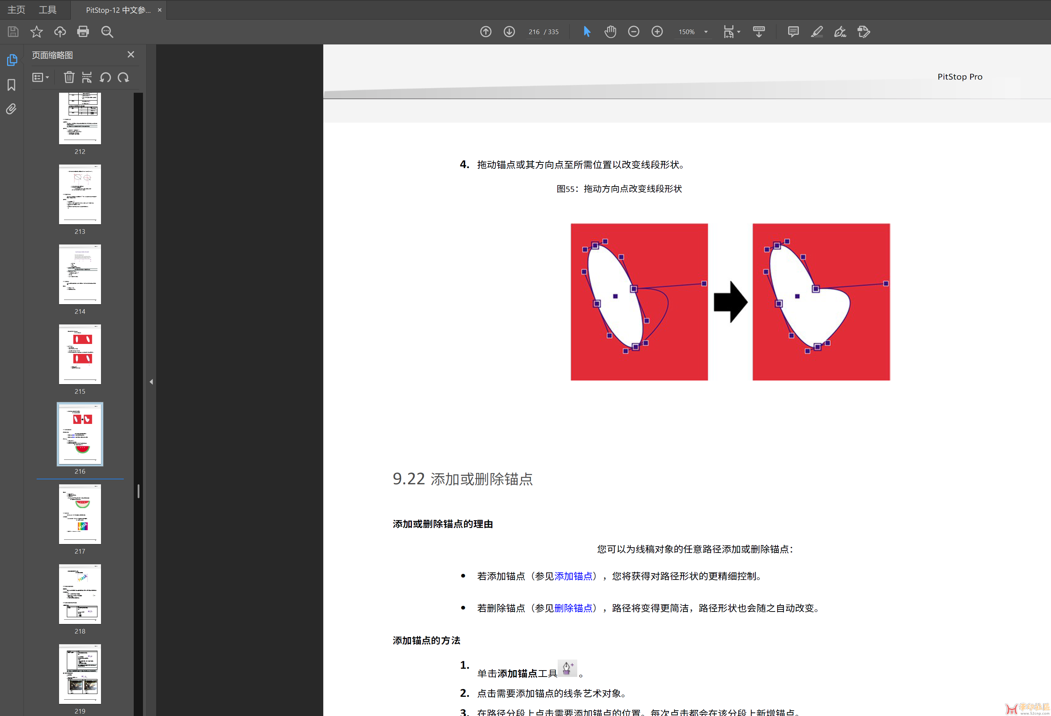Select page 218 thumbnail
Viewport: 1051px width, 716px height.
click(x=80, y=594)
